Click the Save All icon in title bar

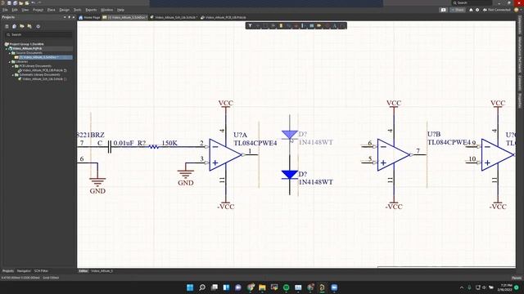click(x=15, y=3)
